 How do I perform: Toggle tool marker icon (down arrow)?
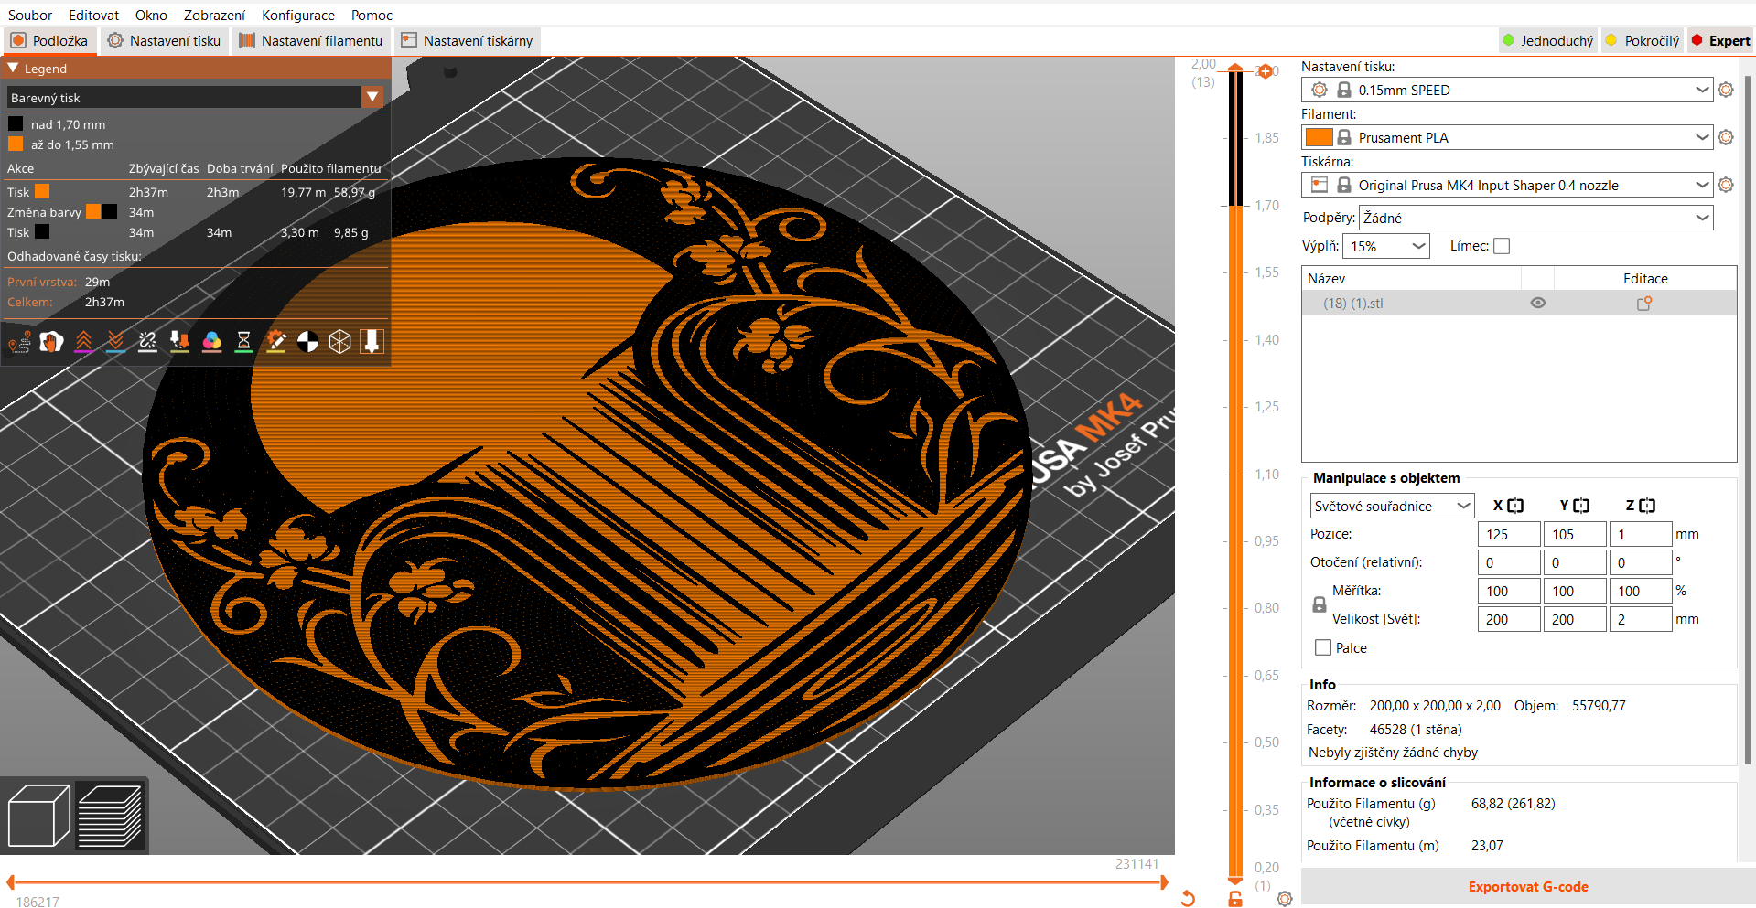[x=372, y=342]
